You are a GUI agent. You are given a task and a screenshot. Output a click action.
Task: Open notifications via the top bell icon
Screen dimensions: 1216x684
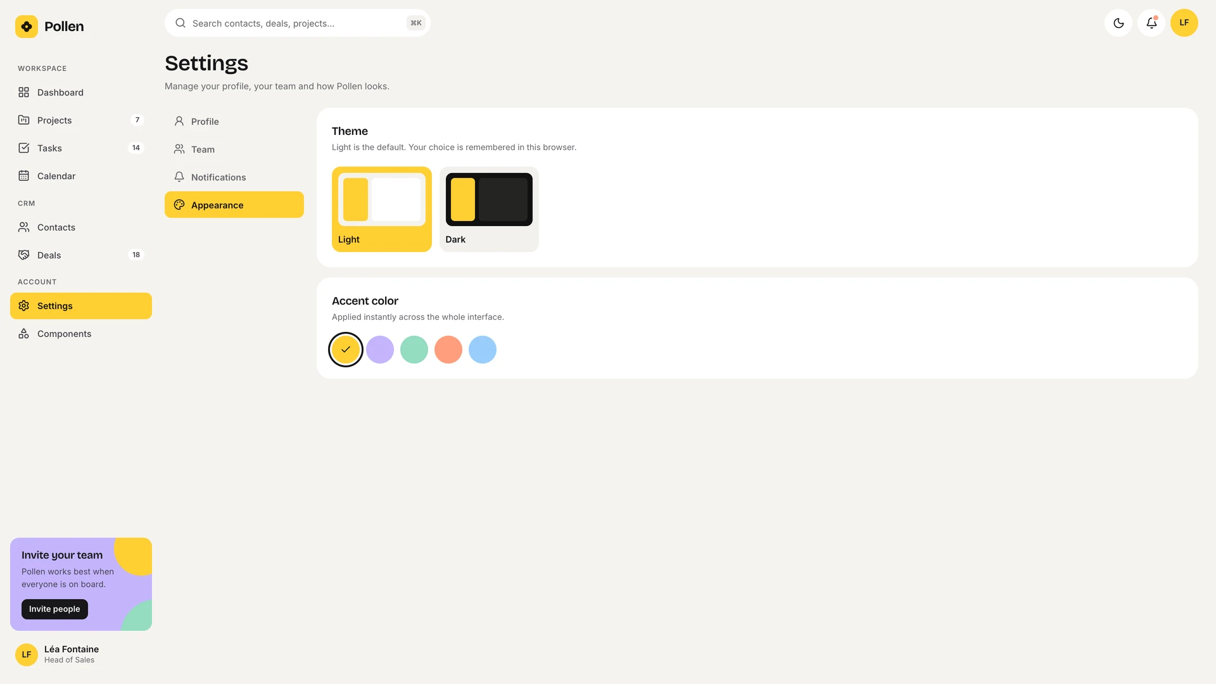pos(1151,23)
